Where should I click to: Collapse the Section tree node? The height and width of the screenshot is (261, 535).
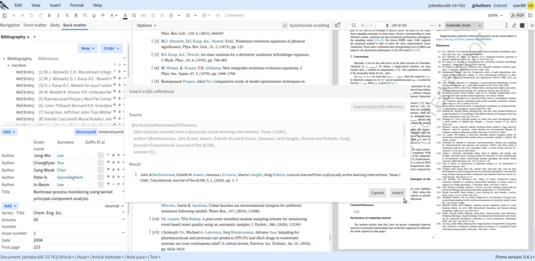point(9,66)
